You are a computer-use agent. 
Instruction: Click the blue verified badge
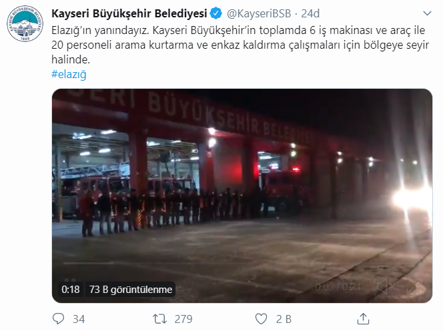point(216,13)
